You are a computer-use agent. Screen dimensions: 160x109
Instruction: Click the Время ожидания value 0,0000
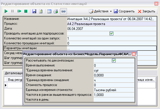[x=114, y=75]
